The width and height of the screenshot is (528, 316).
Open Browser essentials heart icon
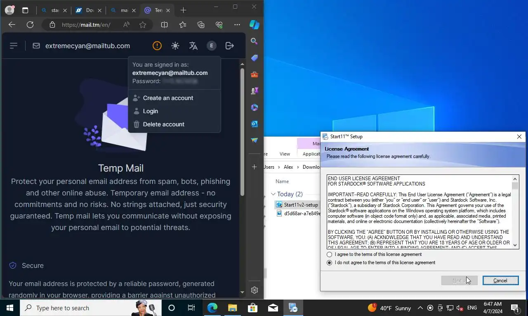(219, 25)
